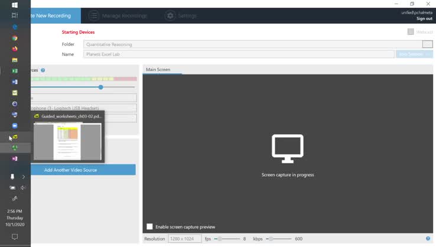
Task: Click the Manage Recordings icon
Action: (x=94, y=16)
